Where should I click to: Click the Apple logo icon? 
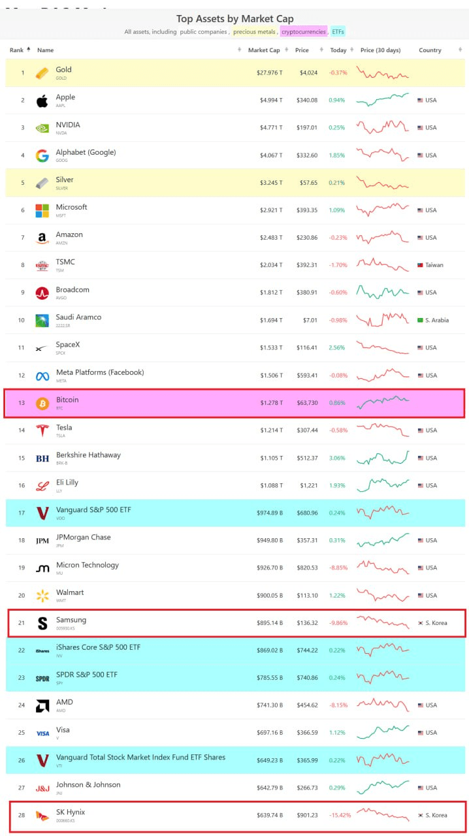click(42, 101)
